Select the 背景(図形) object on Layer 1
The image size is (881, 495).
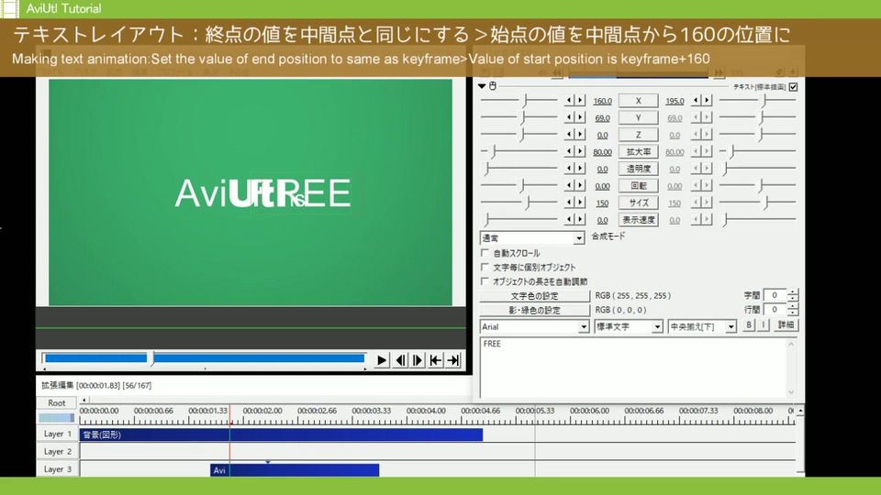pos(281,434)
